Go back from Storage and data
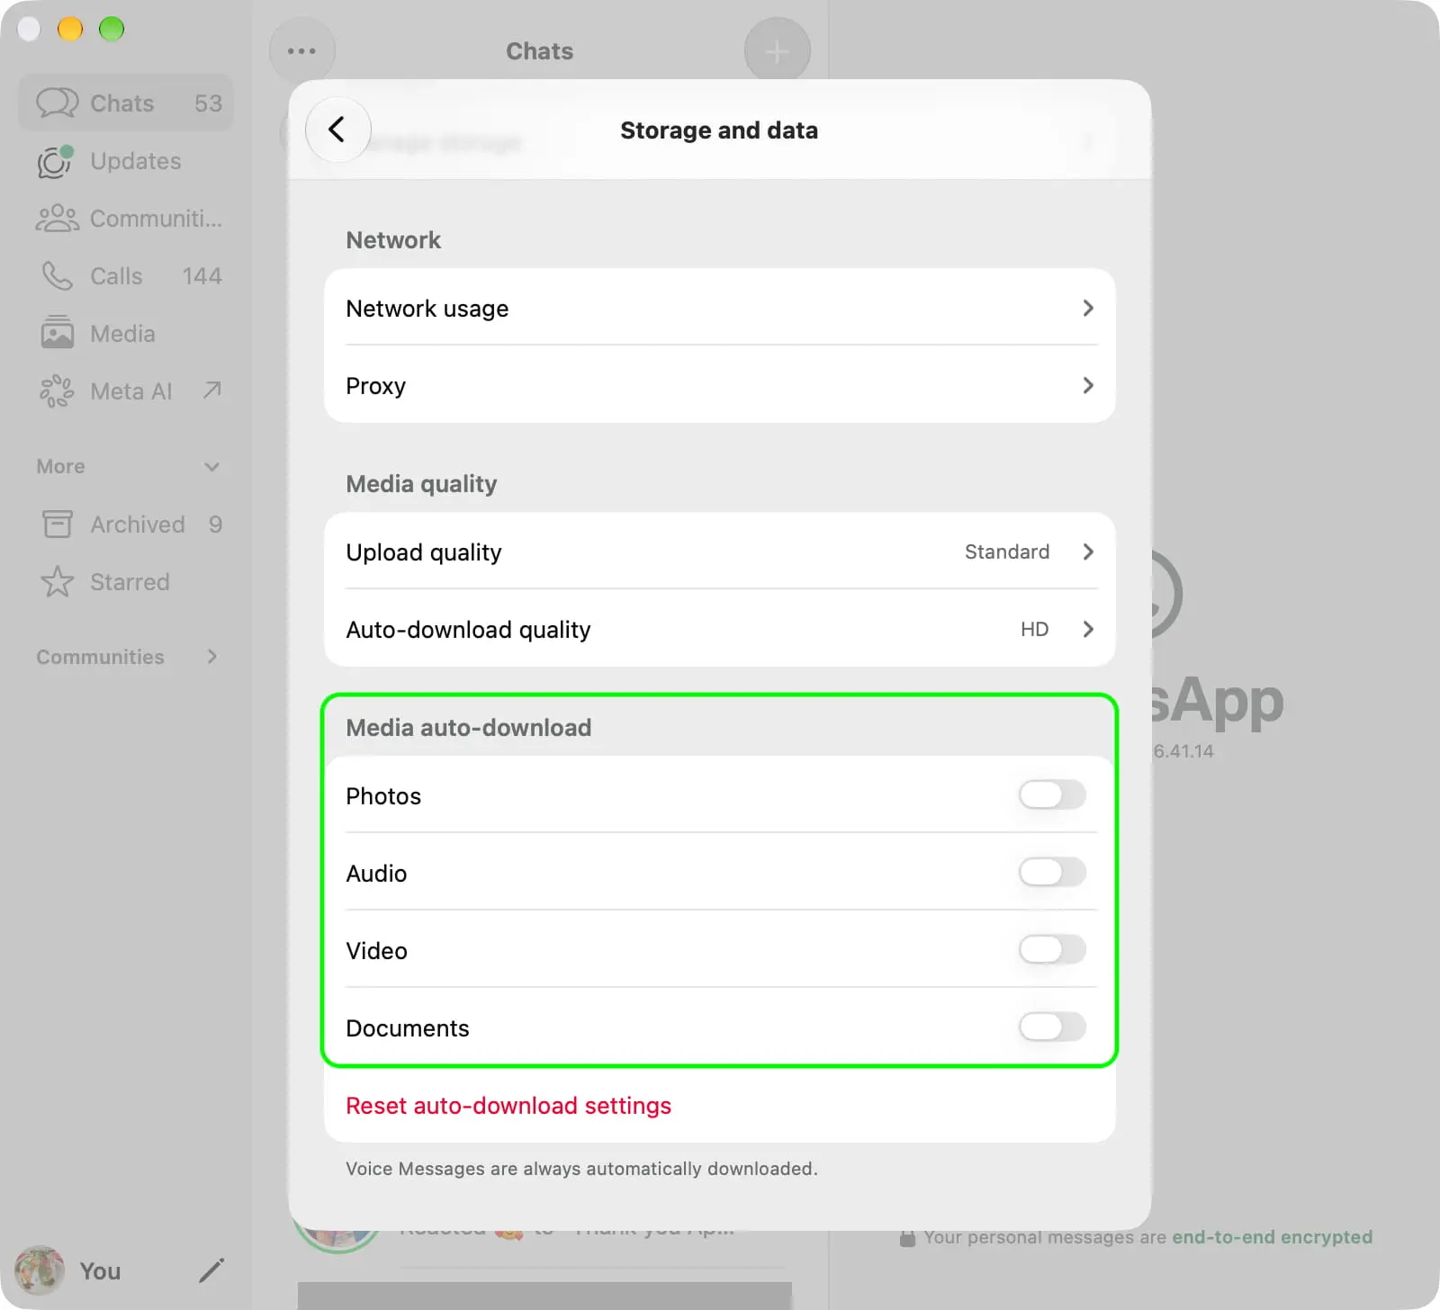 (337, 130)
